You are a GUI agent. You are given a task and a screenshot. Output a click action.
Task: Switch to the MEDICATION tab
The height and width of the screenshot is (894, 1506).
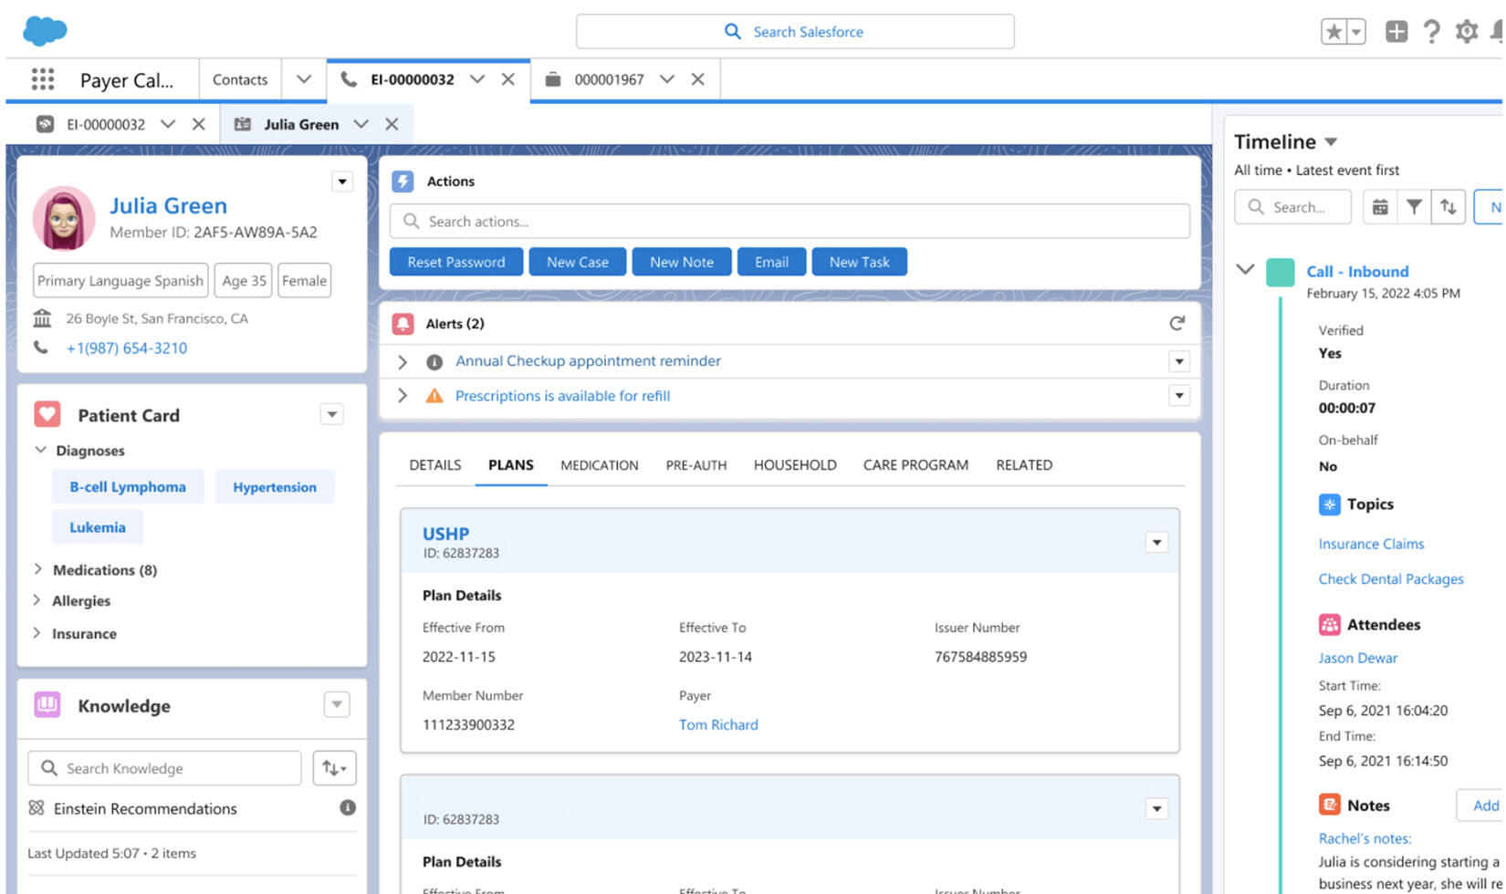coord(599,465)
